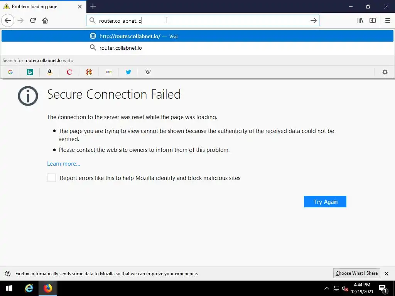
Task: Search with Google engine icon
Action: [10, 72]
